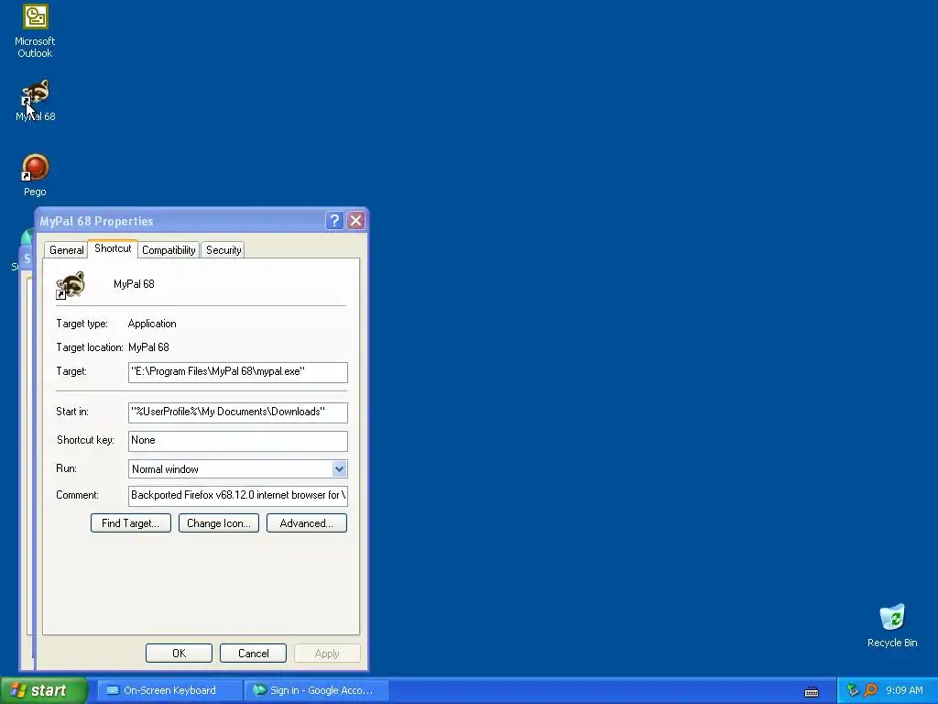Click the Change Icon button
Viewport: 938px width, 704px height.
tap(218, 523)
